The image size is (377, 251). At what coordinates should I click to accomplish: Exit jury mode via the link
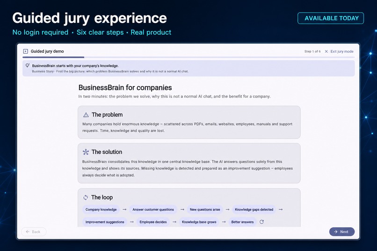coord(342,51)
